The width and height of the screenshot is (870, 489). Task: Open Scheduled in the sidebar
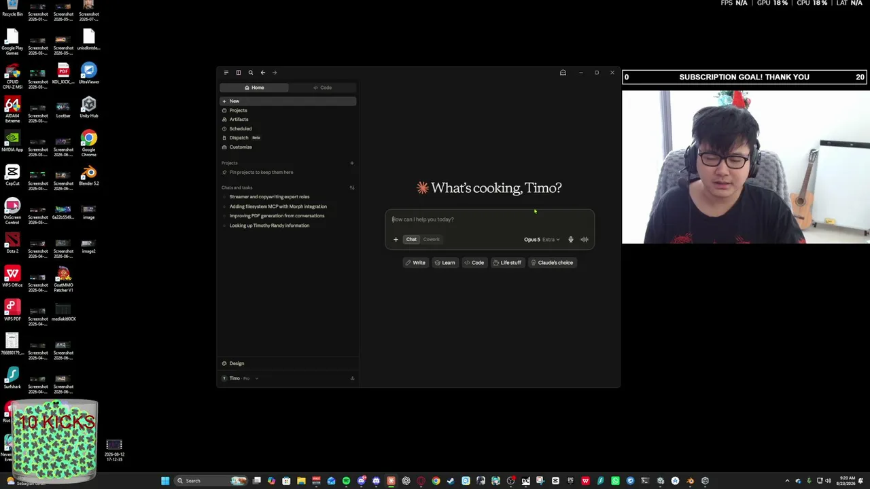pyautogui.click(x=288, y=128)
